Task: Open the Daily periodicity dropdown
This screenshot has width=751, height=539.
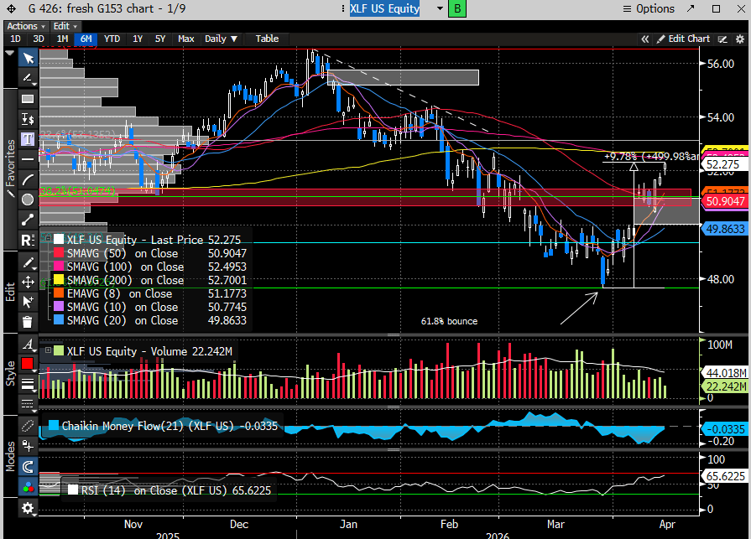Action: point(221,39)
